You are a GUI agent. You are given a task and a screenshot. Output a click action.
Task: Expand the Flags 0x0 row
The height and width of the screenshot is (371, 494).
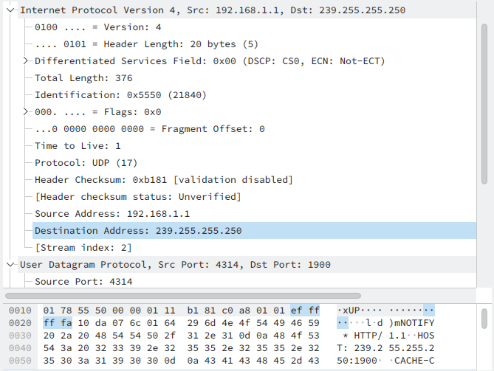point(27,112)
